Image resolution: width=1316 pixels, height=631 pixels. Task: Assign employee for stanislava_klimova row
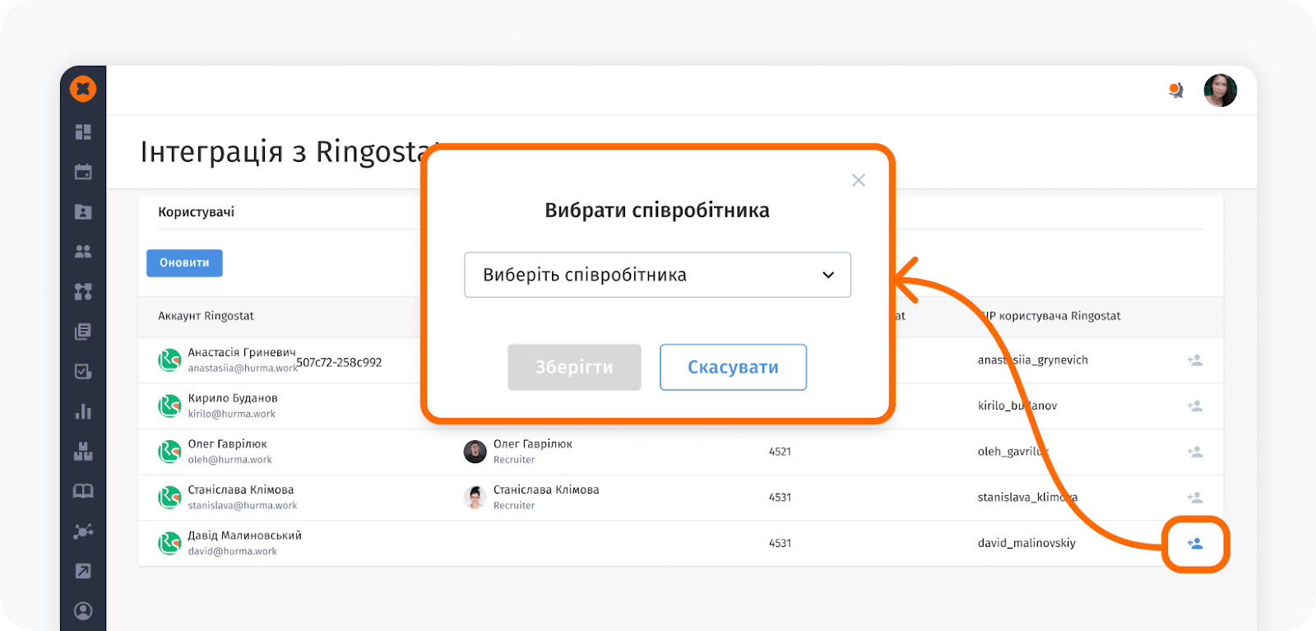[x=1195, y=497]
